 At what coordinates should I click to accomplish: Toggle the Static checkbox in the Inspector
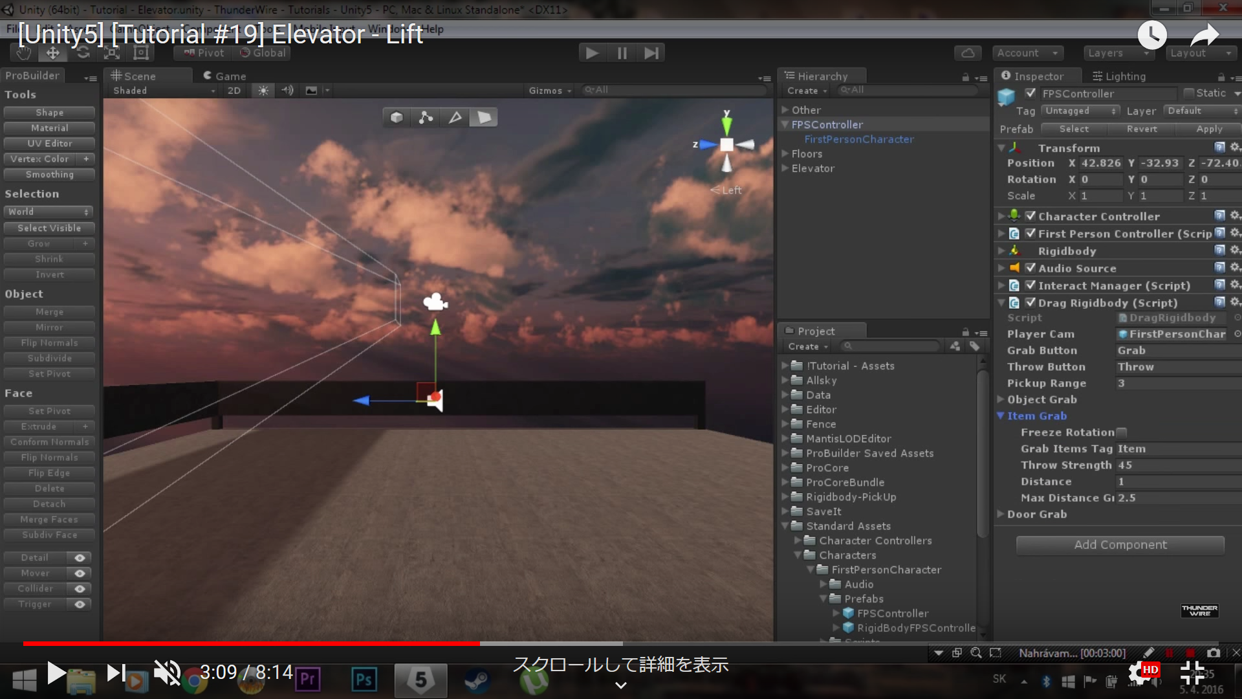coord(1189,93)
